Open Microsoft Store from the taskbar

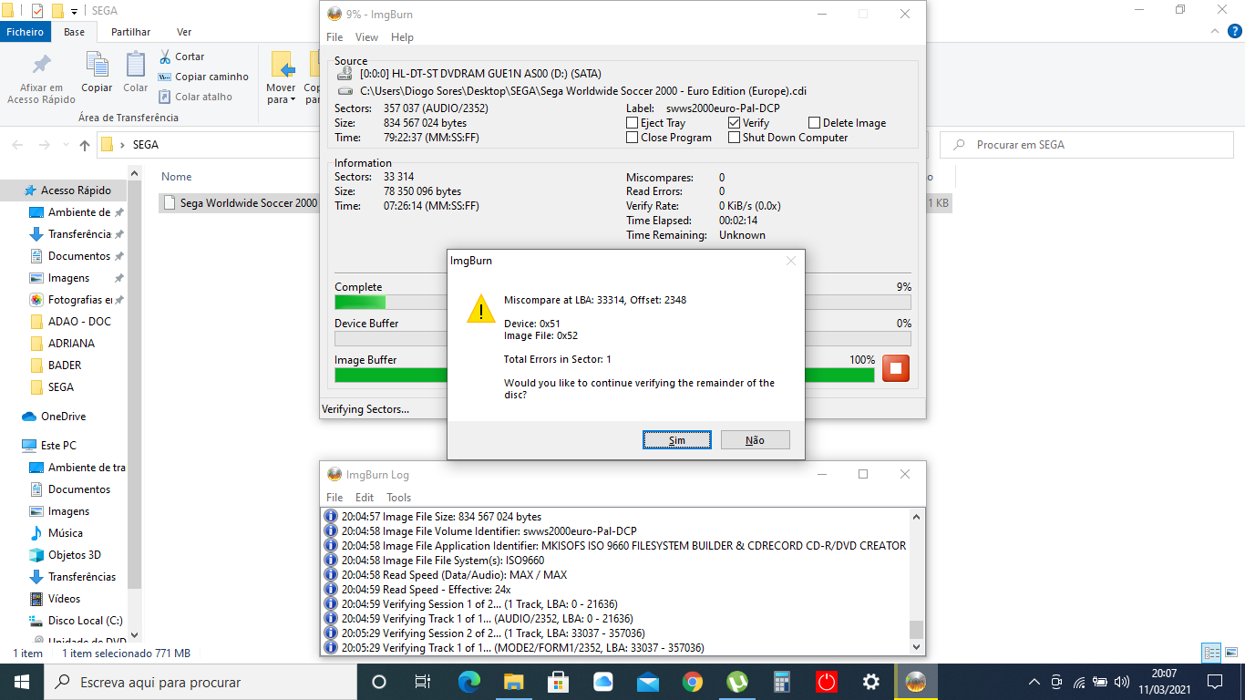pyautogui.click(x=558, y=682)
